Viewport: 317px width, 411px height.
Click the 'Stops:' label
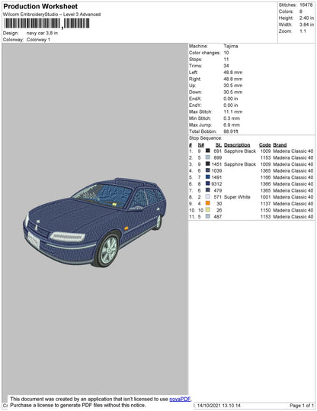click(195, 60)
